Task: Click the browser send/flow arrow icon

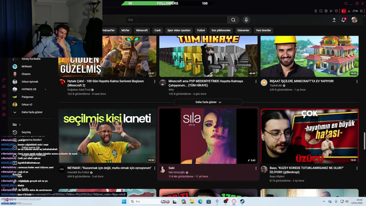Action: tap(331, 11)
